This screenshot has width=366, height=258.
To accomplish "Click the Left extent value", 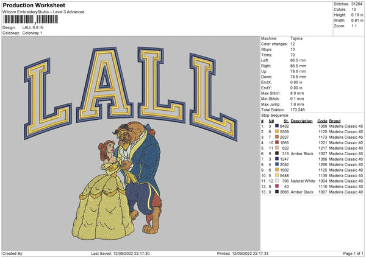I will click(298, 60).
